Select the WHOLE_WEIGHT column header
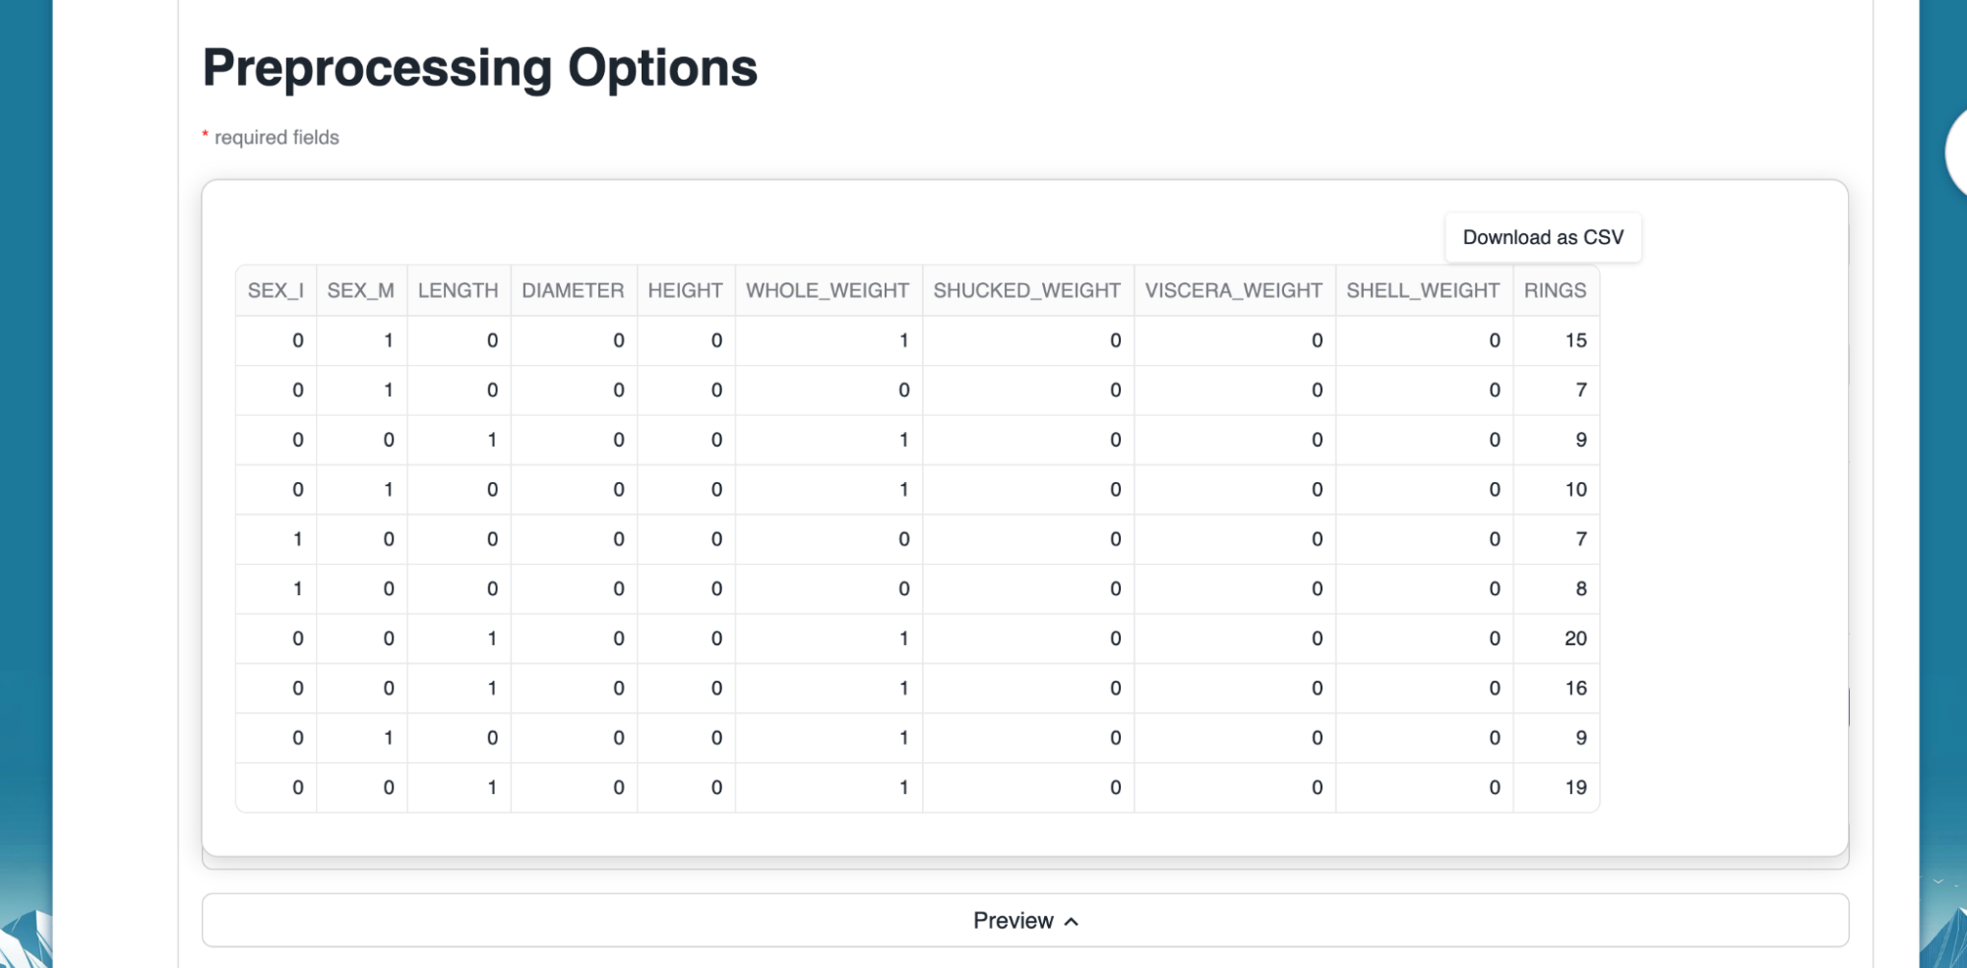Image resolution: width=1967 pixels, height=968 pixels. (x=828, y=290)
